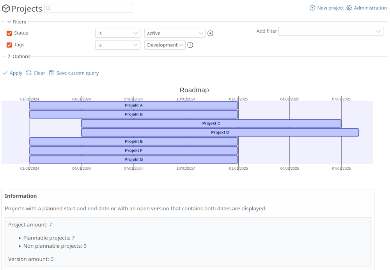Click plus icon beside active status value
The height and width of the screenshot is (270, 390).
point(210,33)
